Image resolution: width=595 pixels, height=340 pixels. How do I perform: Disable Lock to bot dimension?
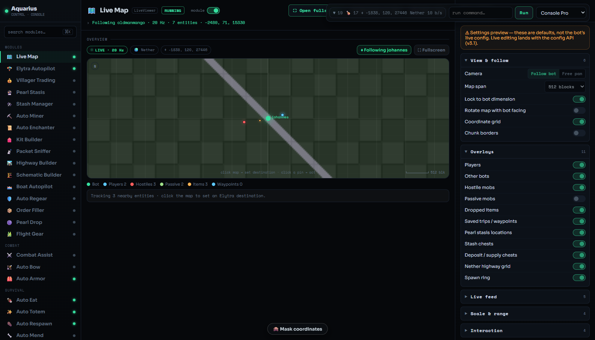click(x=579, y=99)
